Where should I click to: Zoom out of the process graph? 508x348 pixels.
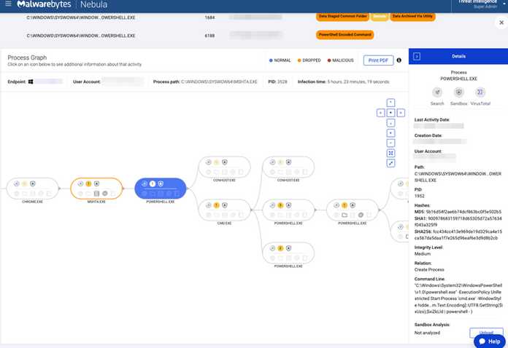coord(390,143)
